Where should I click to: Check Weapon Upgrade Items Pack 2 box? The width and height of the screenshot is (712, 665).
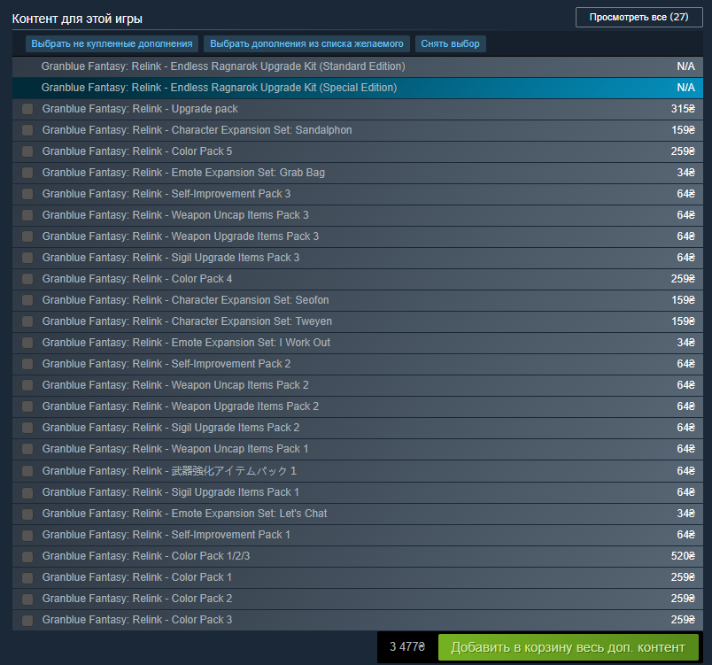tap(27, 406)
